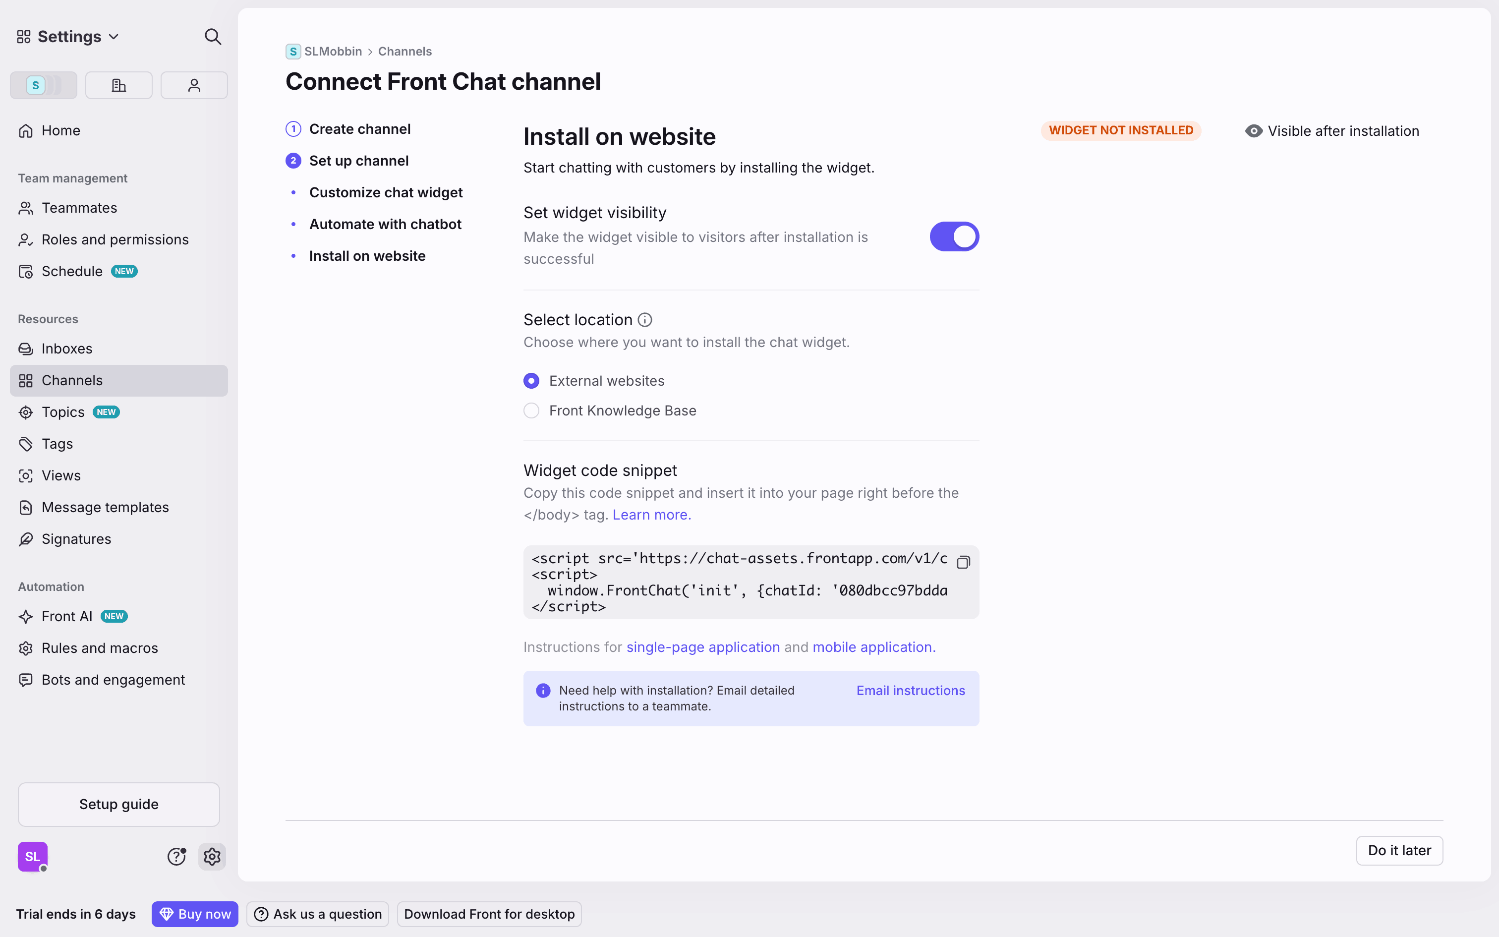
Task: Click the search magnifier icon in sidebar
Action: tap(213, 37)
